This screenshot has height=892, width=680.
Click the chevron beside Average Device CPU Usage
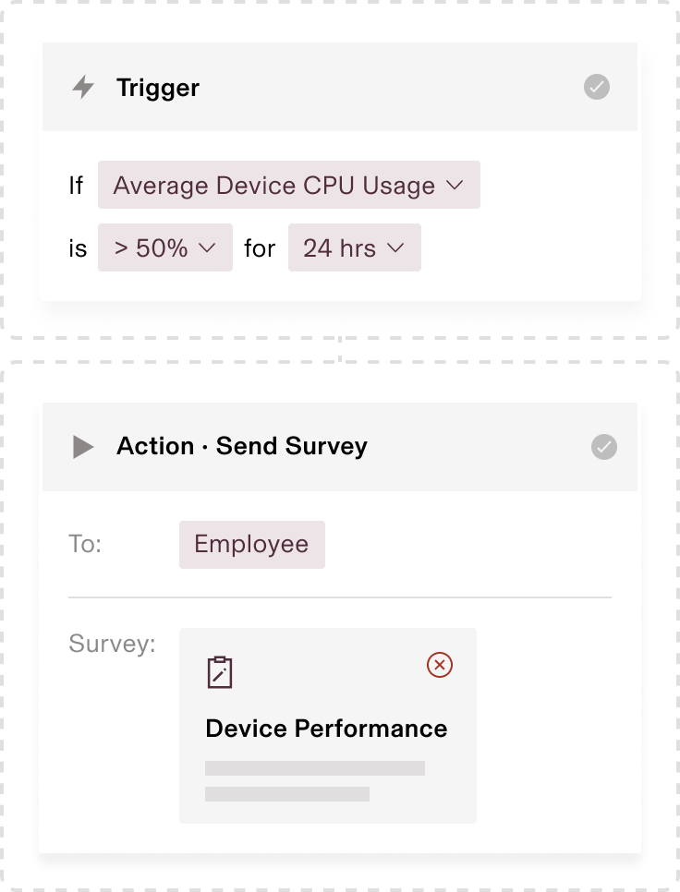455,185
